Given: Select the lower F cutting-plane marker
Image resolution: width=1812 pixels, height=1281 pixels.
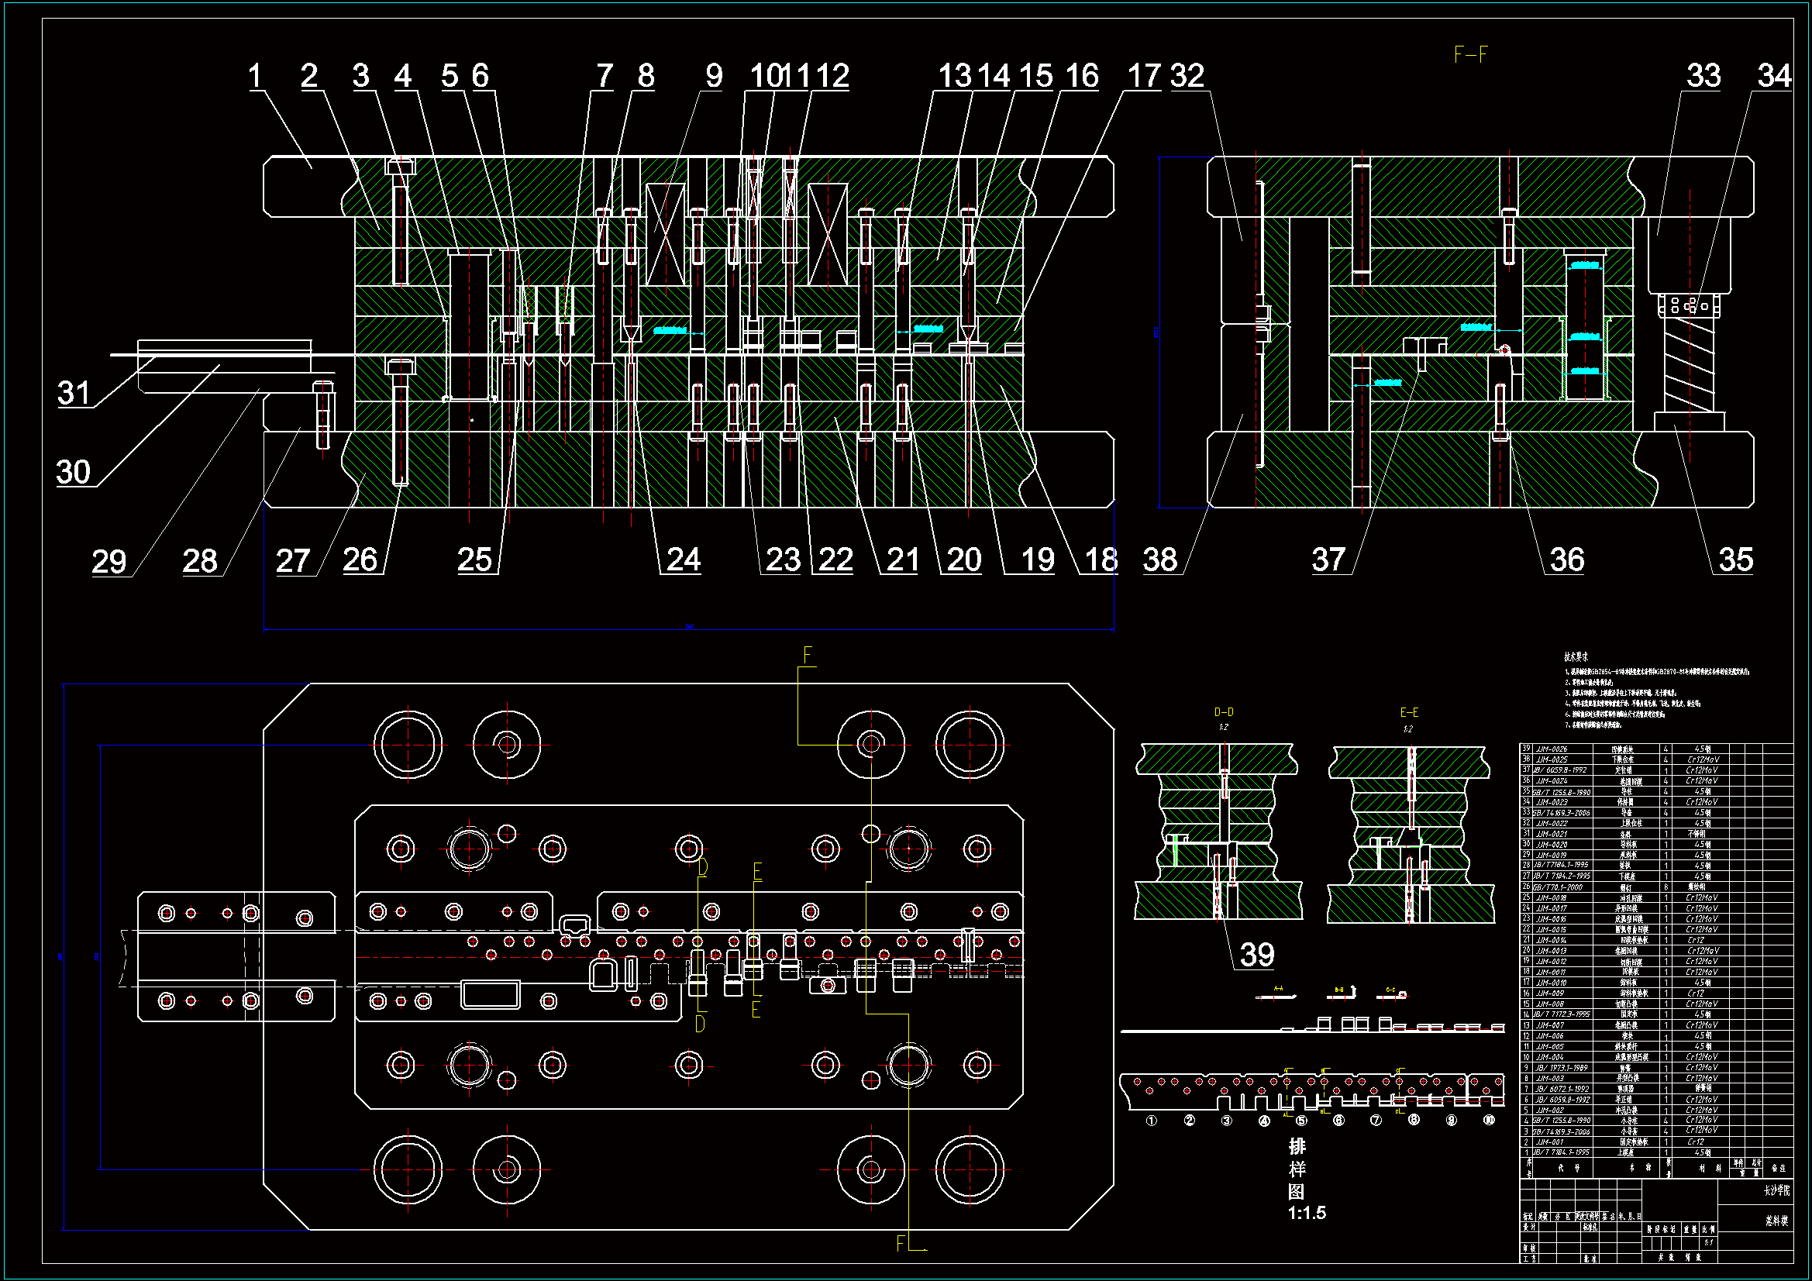Looking at the screenshot, I should [x=901, y=1244].
